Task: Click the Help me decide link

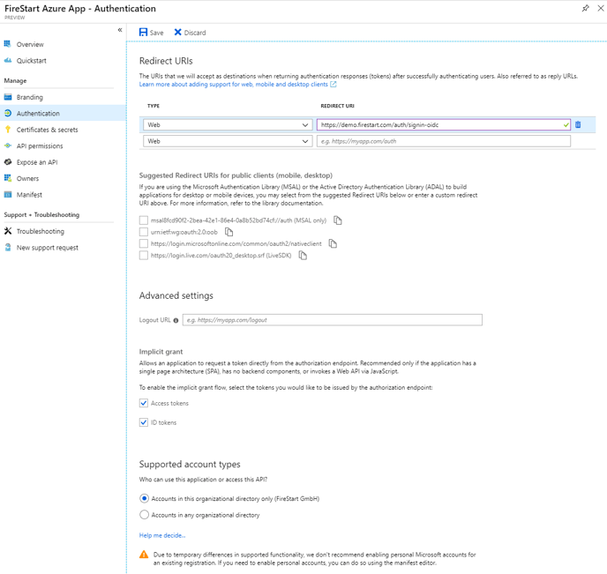Action: point(162,535)
